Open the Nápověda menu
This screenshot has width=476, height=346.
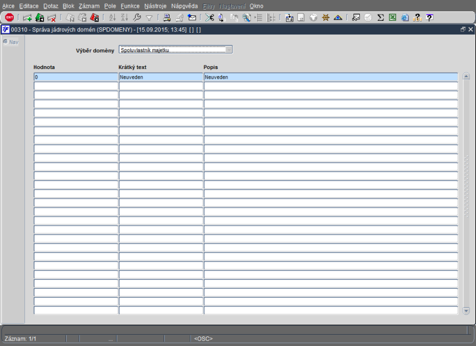click(x=184, y=6)
